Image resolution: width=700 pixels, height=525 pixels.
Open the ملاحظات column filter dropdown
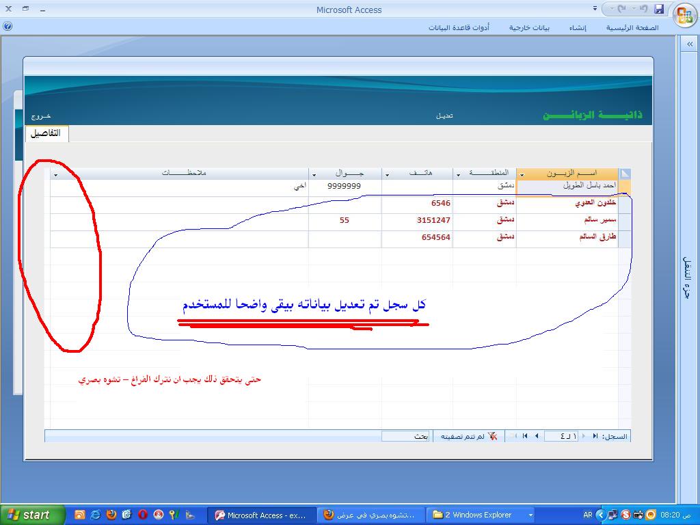pyautogui.click(x=56, y=175)
